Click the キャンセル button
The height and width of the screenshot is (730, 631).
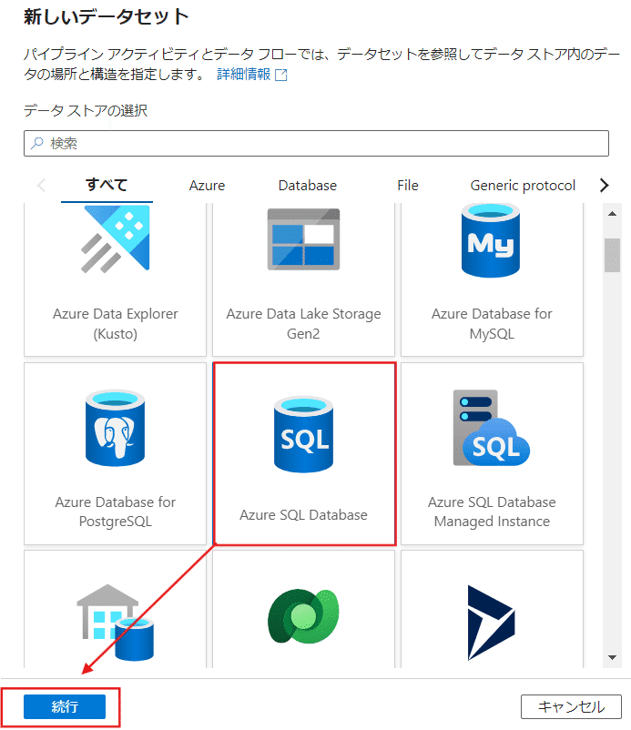(571, 706)
